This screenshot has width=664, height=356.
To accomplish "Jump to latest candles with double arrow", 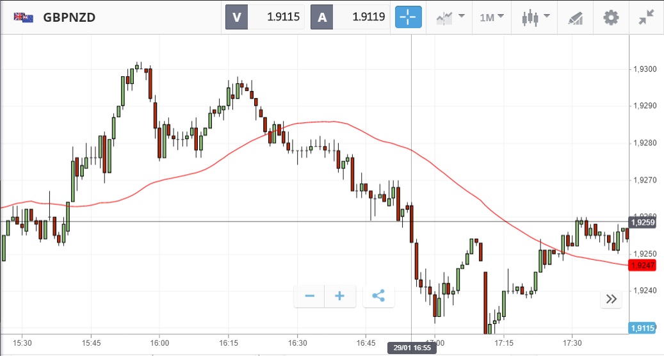I will click(611, 299).
